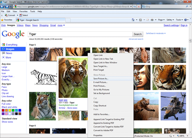Open the Favorites menu in menu bar

24,11
